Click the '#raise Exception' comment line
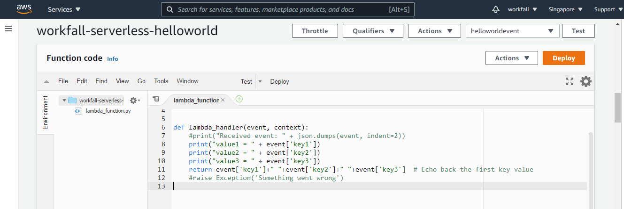This screenshot has width=624, height=209. pos(266,178)
